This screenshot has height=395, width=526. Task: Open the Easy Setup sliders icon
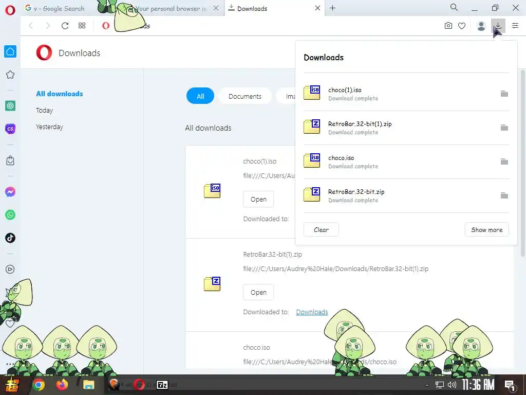(515, 26)
